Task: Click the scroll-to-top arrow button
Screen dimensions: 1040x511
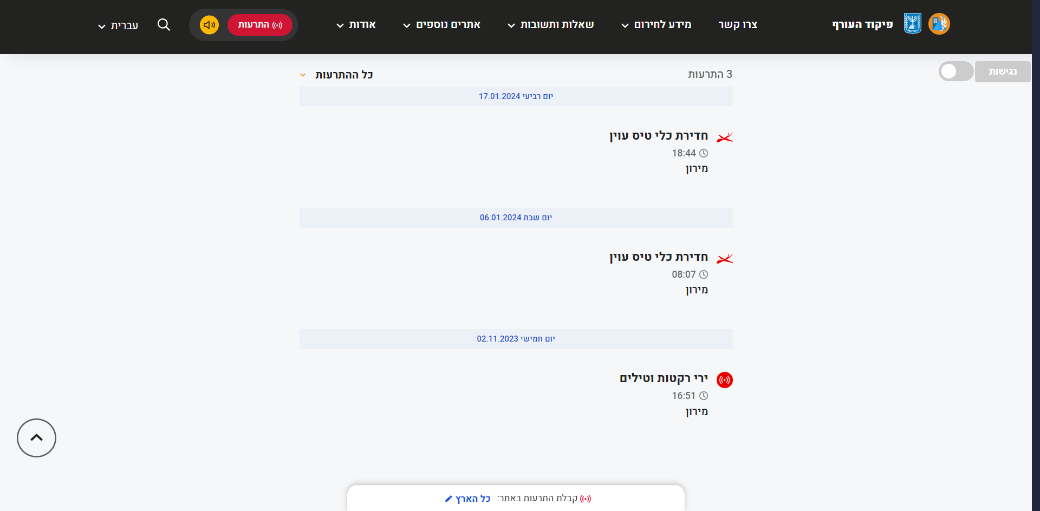Action: tap(36, 438)
